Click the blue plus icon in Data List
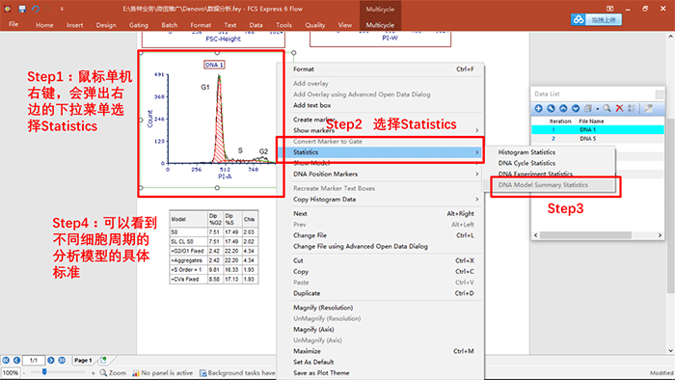 (538, 108)
